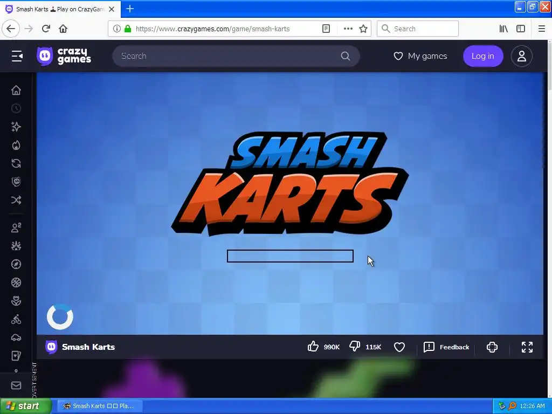Screen dimensions: 552x414
Task: Open the Firefox hamburger menu
Action: point(541,29)
